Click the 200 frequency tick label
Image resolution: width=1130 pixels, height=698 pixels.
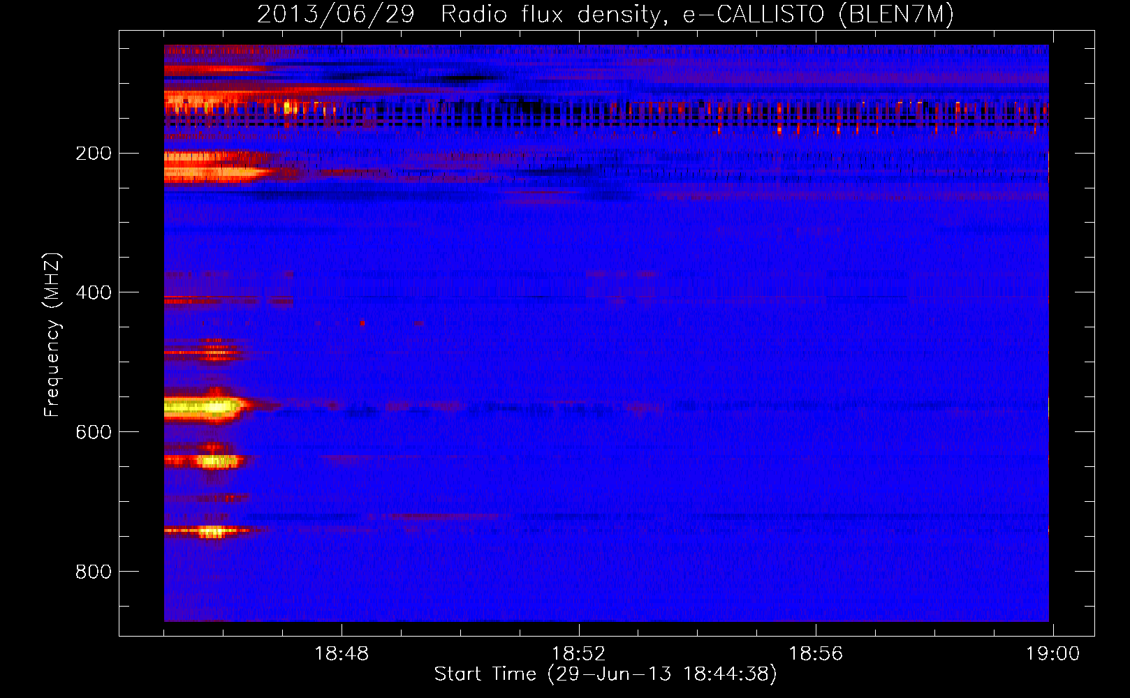pos(94,153)
